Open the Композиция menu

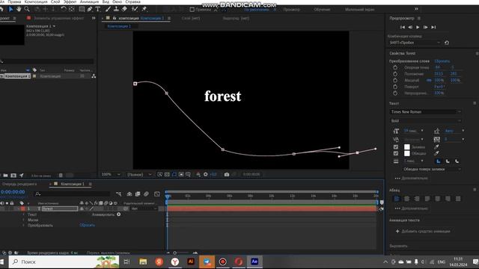tap(36, 1)
